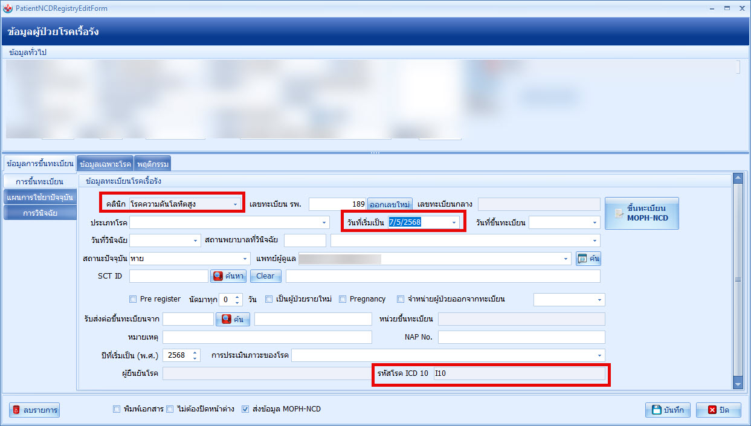Select the การขึ้นทะเบียน side tab

39,181
